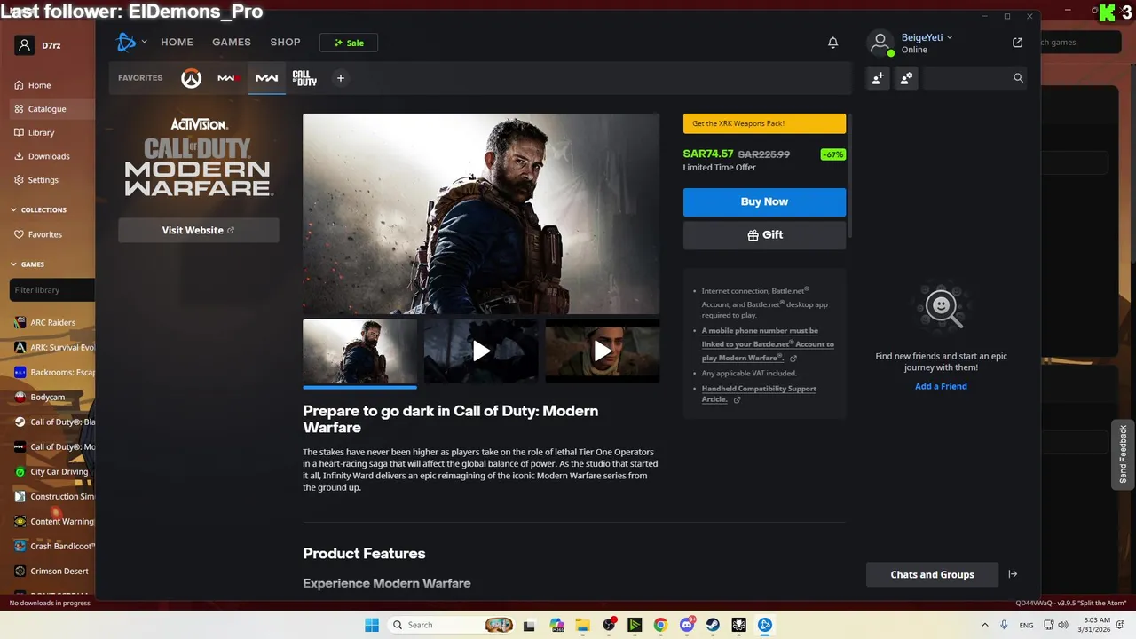
Task: Select Content Warning in library list
Action: pyautogui.click(x=53, y=521)
